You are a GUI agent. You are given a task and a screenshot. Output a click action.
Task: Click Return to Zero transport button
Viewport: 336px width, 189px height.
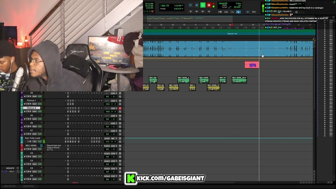tap(191, 12)
